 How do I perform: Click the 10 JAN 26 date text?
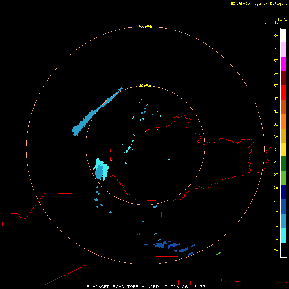(175, 287)
